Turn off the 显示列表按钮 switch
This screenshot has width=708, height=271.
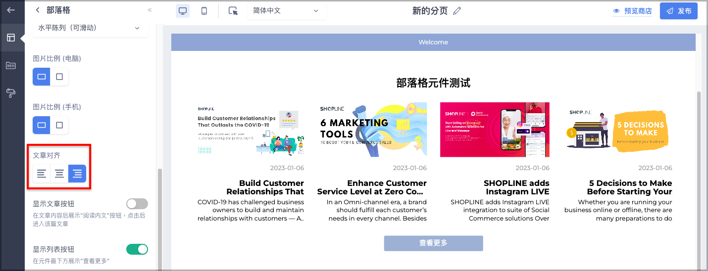tap(137, 249)
